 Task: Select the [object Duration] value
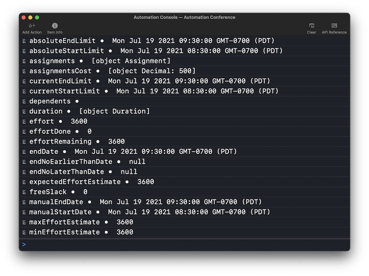[114, 111]
